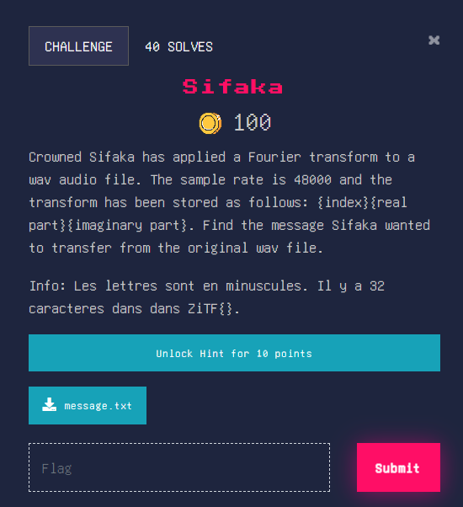Unlock Hint for 10 points
Viewport: 463px width, 507px height.
234,353
